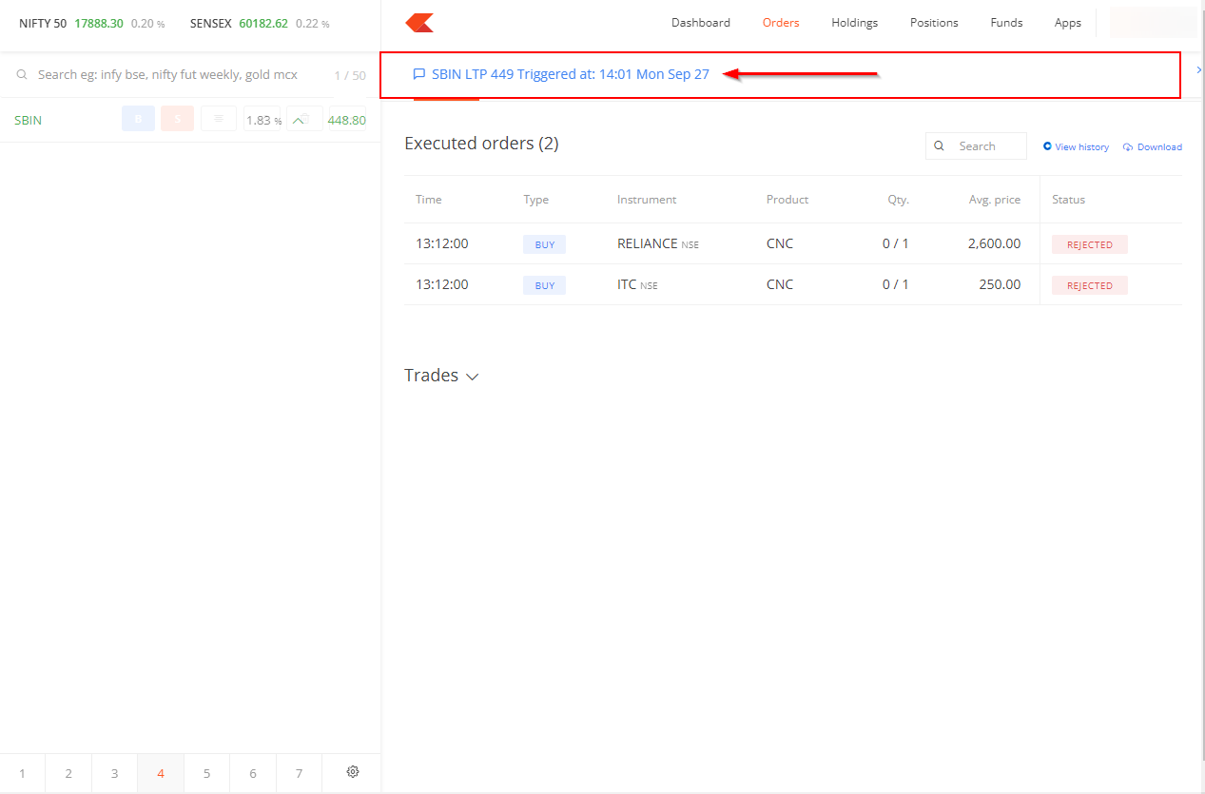The height and width of the screenshot is (794, 1205).
Task: Open the Positions page
Action: click(x=934, y=23)
